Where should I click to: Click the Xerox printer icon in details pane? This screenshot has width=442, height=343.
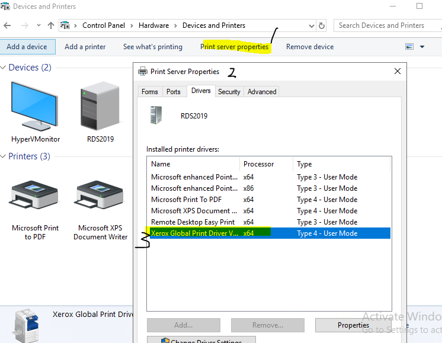tap(26, 326)
